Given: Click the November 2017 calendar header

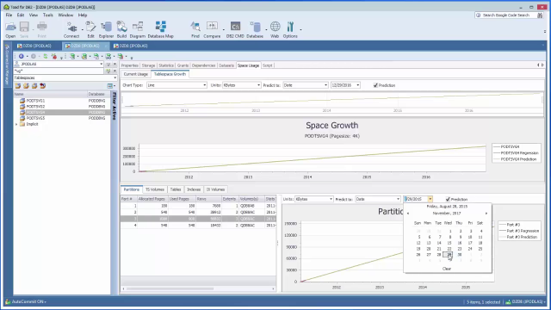Looking at the screenshot, I should coord(447,214).
